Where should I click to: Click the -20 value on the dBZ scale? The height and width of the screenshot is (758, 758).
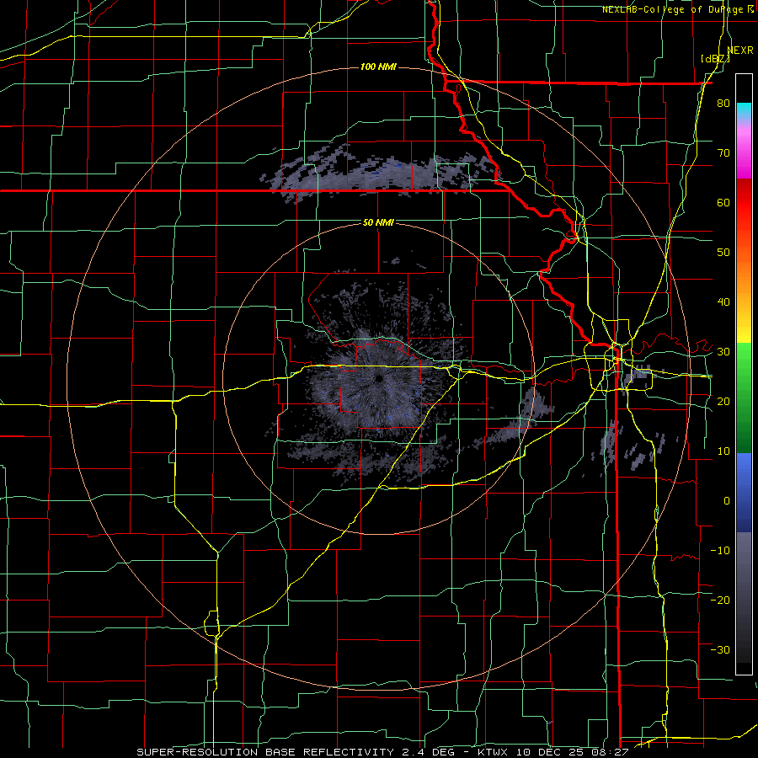click(720, 600)
